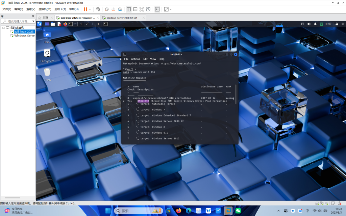Open the snapshot manager icon

click(120, 9)
